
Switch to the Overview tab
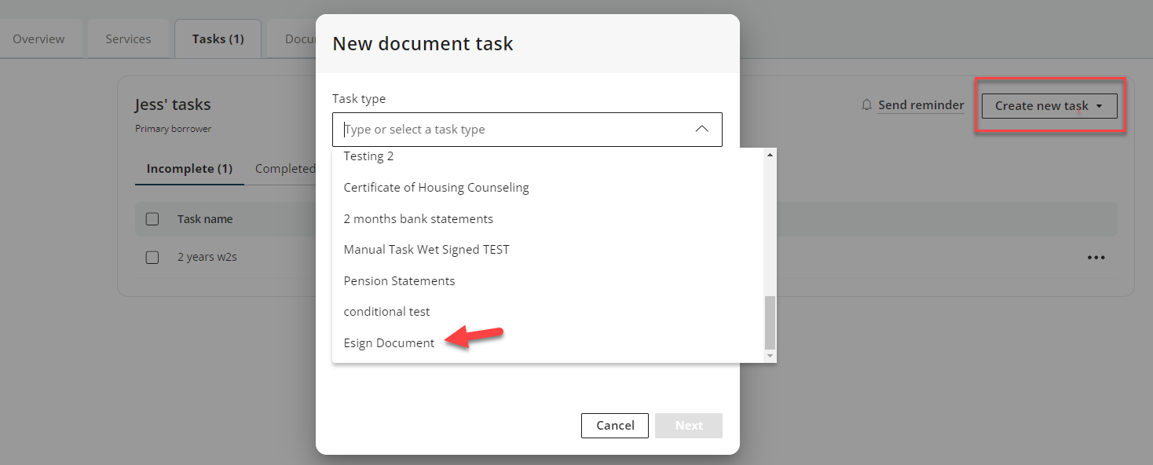39,38
